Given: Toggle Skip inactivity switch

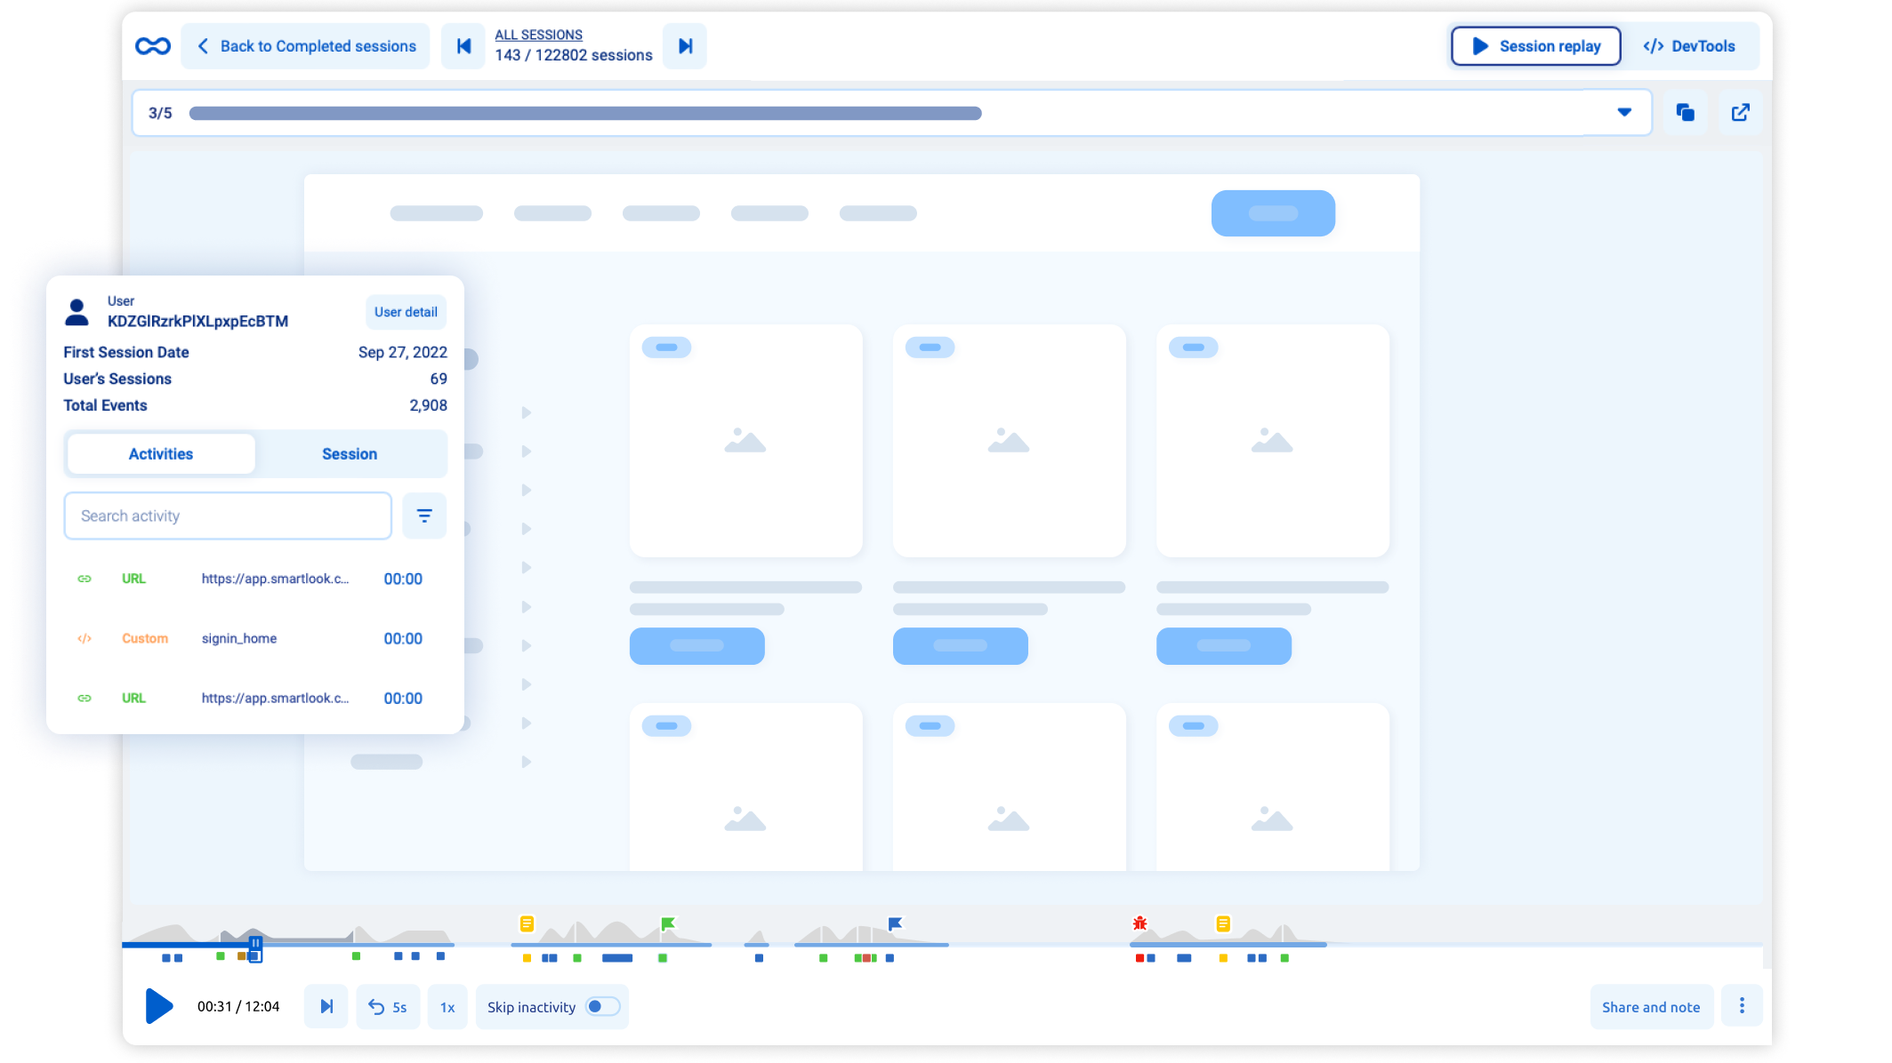Looking at the screenshot, I should pyautogui.click(x=602, y=1007).
